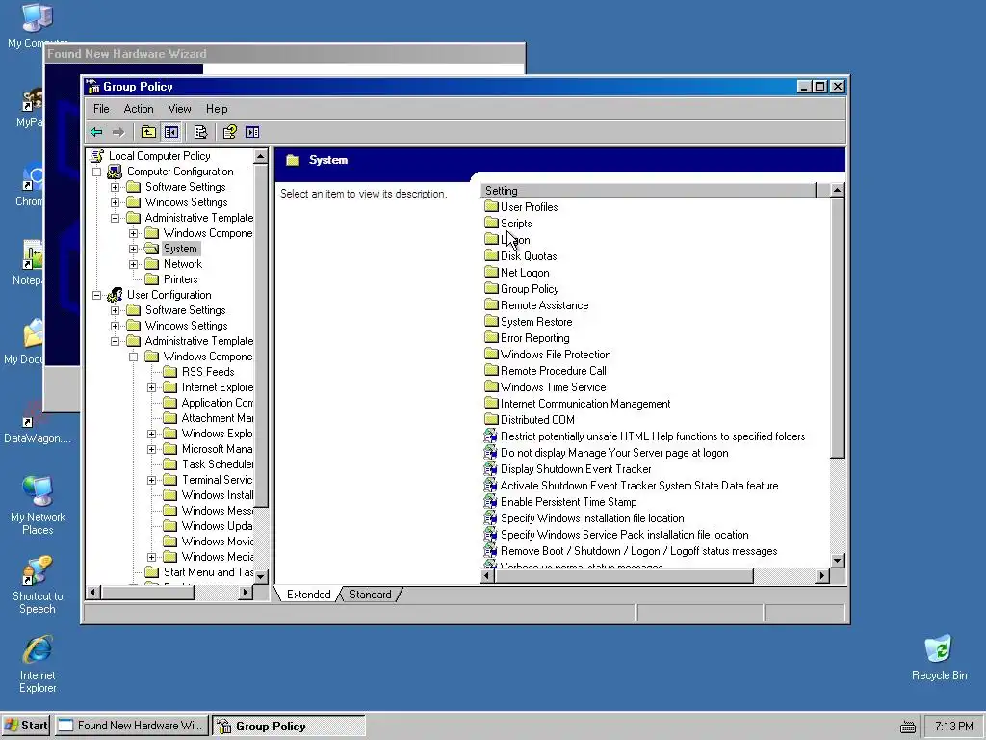Click the Distributed COM folder icon
The width and height of the screenshot is (986, 740).
(491, 419)
